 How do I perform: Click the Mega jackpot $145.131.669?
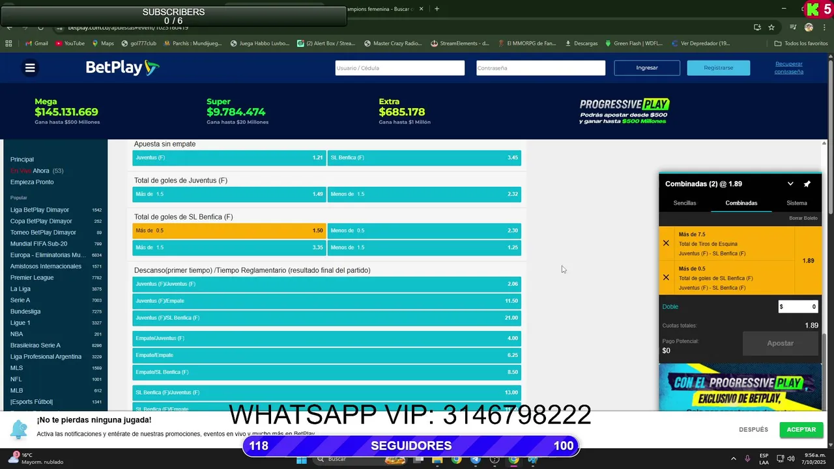[66, 112]
